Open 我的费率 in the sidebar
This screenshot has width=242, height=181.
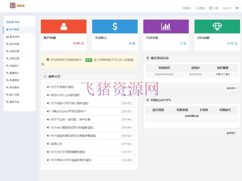pyautogui.click(x=19, y=87)
